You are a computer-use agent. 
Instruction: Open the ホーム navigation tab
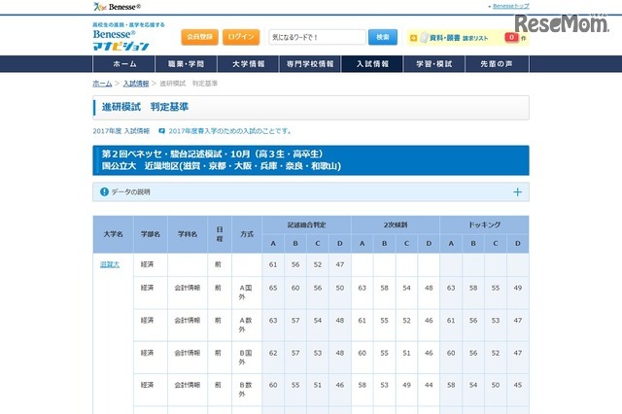[x=123, y=64]
